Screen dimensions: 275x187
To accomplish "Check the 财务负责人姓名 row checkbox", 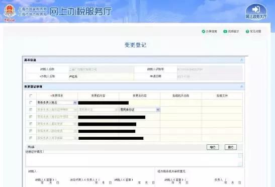I will point(31,103).
